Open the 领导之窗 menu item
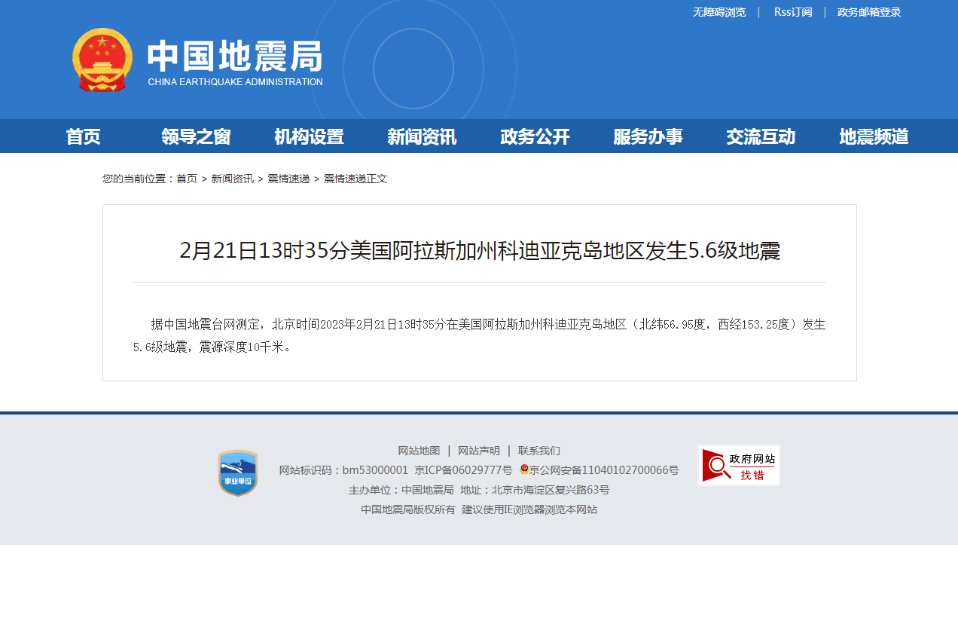The width and height of the screenshot is (958, 630). click(x=196, y=136)
